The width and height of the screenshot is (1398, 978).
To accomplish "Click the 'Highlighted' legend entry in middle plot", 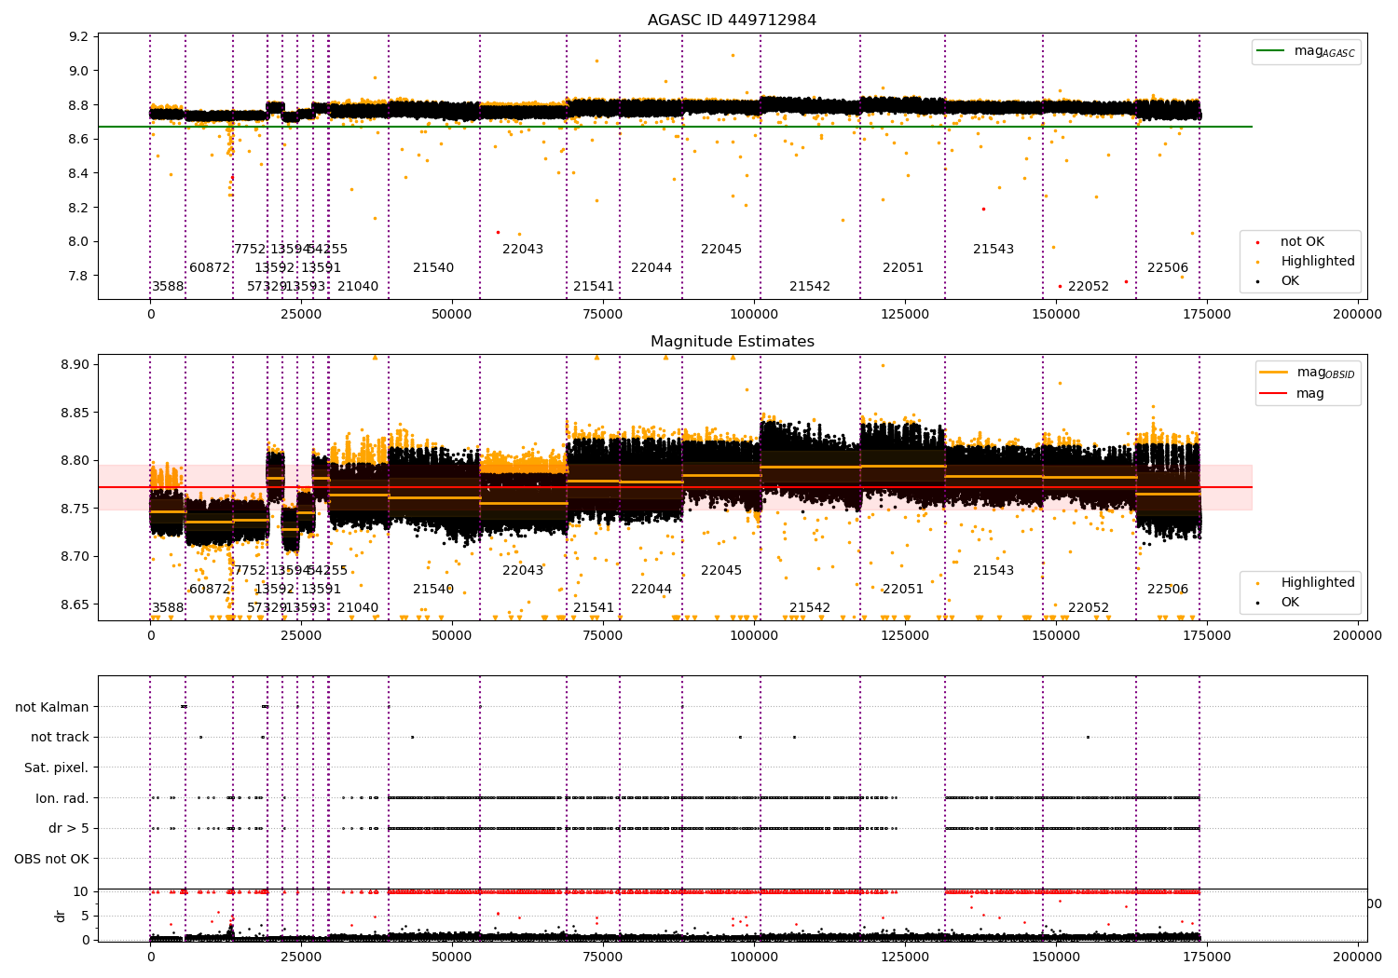I will pos(1318,583).
